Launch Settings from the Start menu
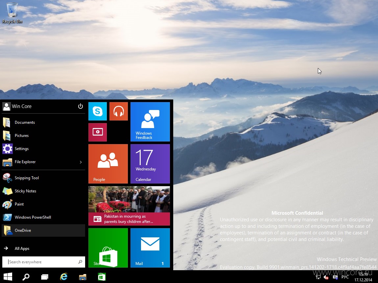378x283 pixels. [x=43, y=149]
